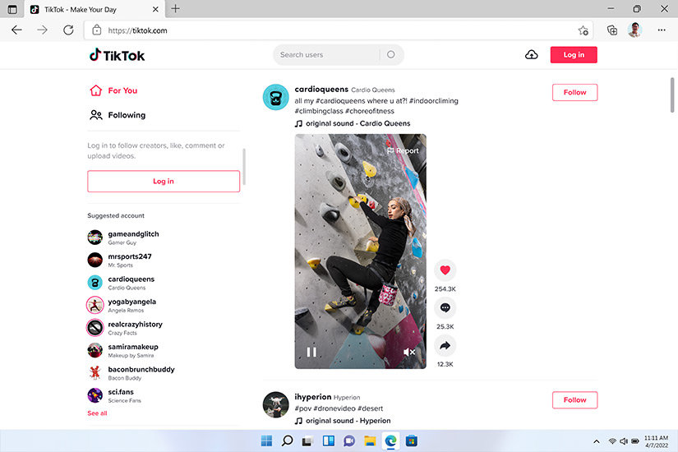Add this page to favorites
This screenshot has height=452, width=678.
point(583,30)
